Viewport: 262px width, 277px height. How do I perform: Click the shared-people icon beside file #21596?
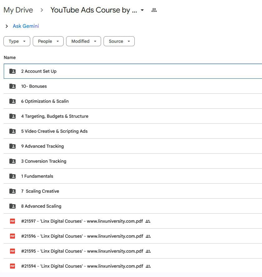click(x=148, y=236)
